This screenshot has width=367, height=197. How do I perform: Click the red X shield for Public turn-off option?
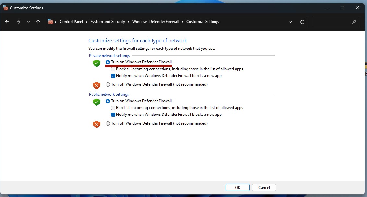(96, 124)
